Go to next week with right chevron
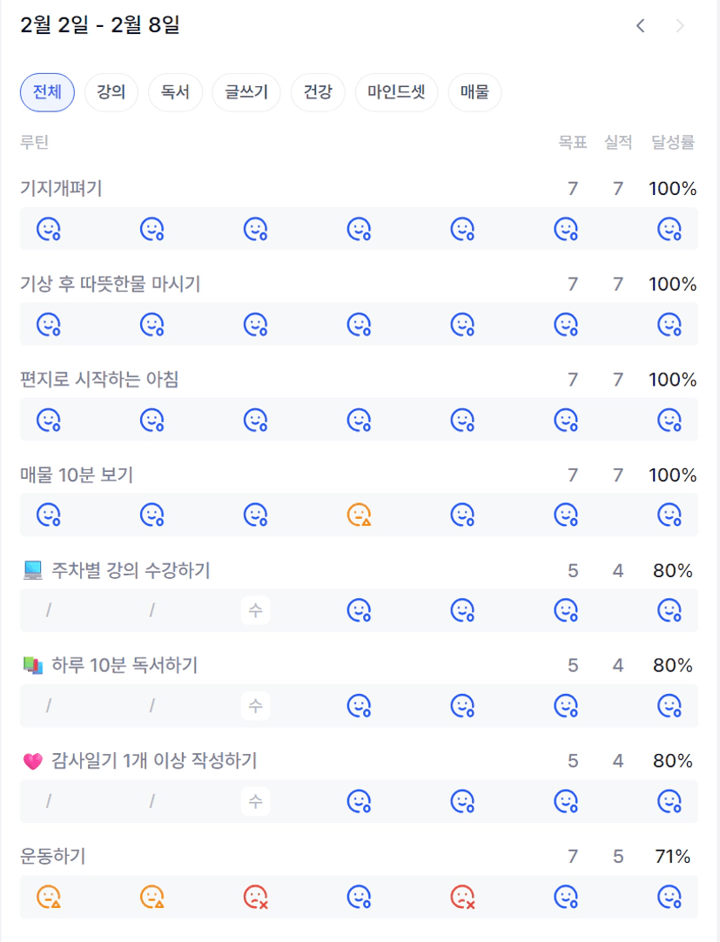720x942 pixels. (x=680, y=26)
